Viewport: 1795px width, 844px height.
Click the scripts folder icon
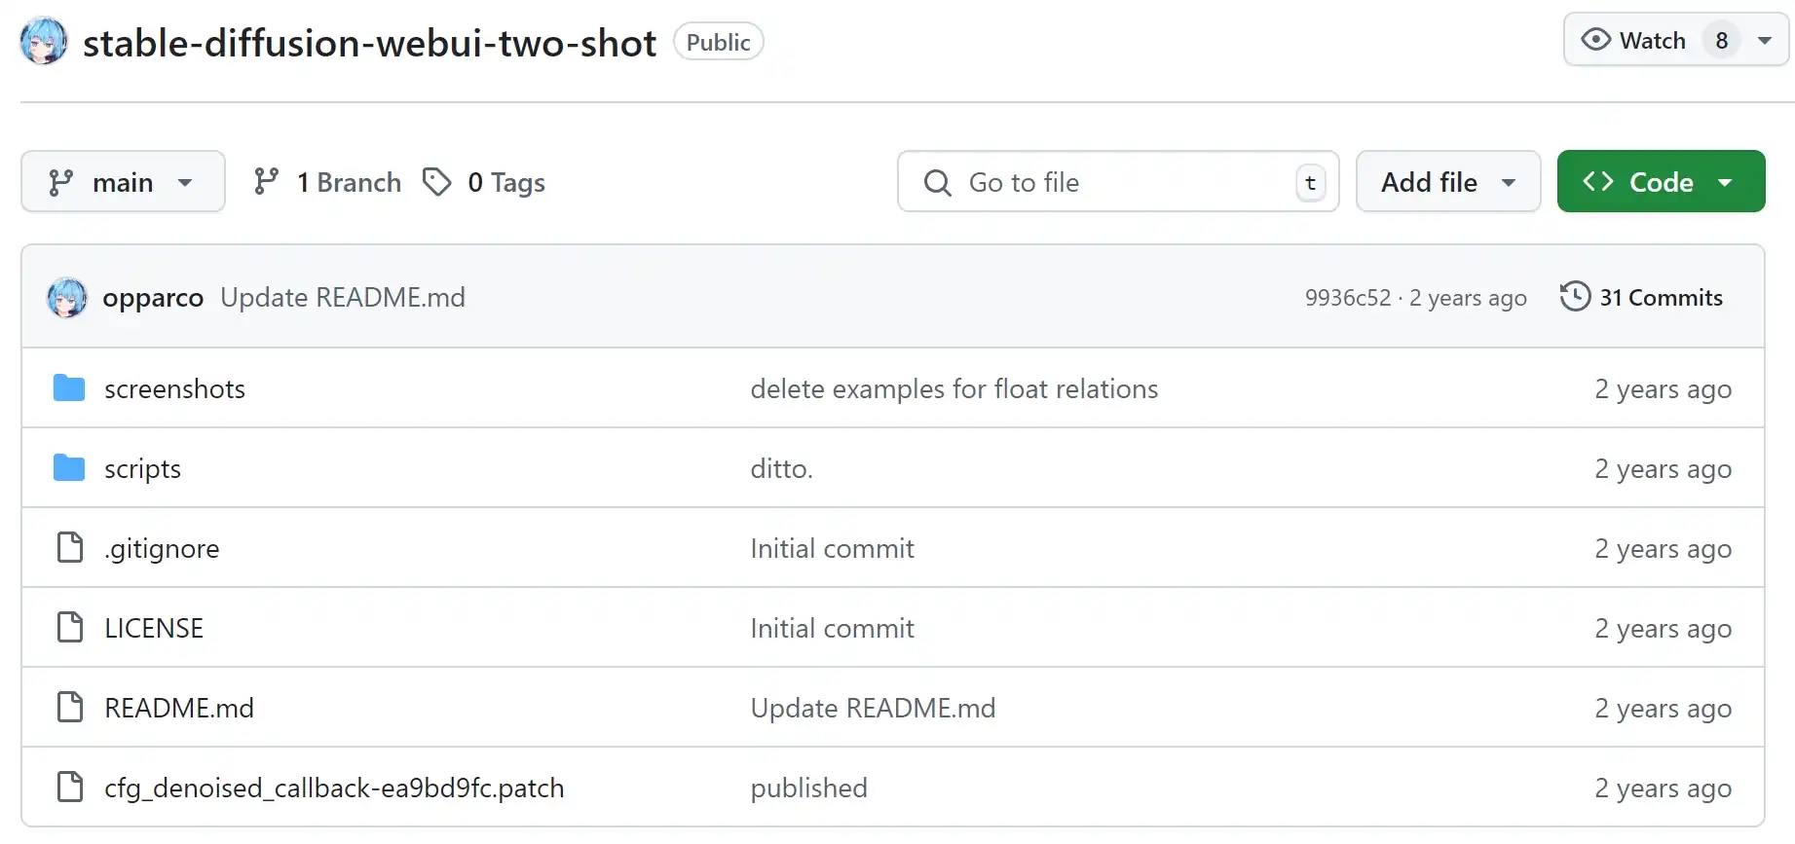click(69, 468)
